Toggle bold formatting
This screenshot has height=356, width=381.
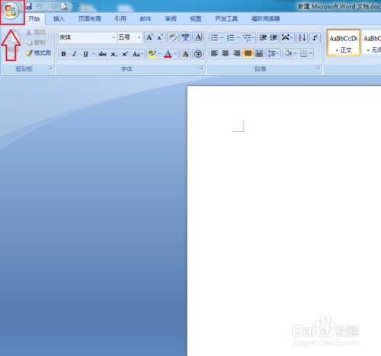coord(64,54)
